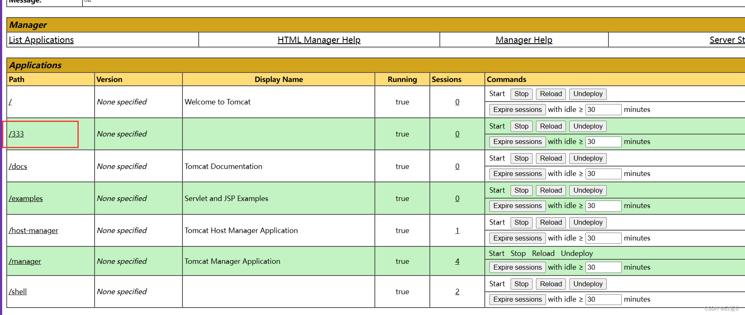Focus idle minutes field for /shell row
Viewport: 745px width, 315px height.
(x=603, y=300)
